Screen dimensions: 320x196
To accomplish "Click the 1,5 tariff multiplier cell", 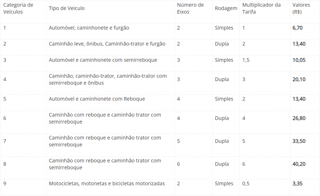I will point(246,60).
